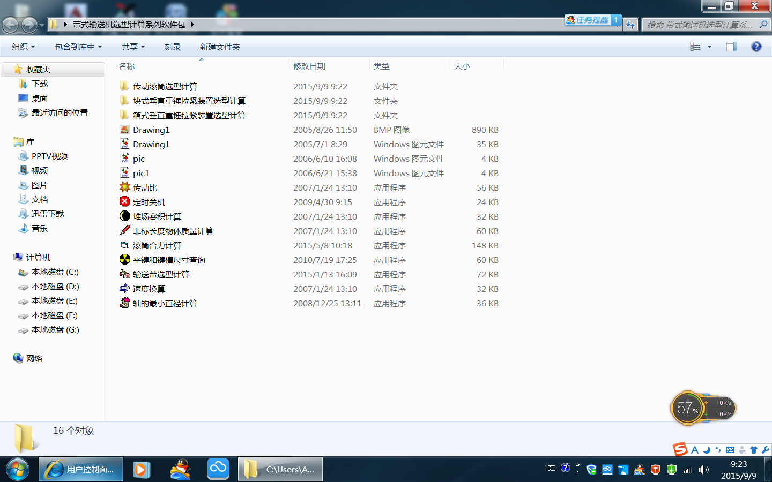This screenshot has height=482, width=772.
Task: Open the Windows Start orb
Action: point(18,470)
